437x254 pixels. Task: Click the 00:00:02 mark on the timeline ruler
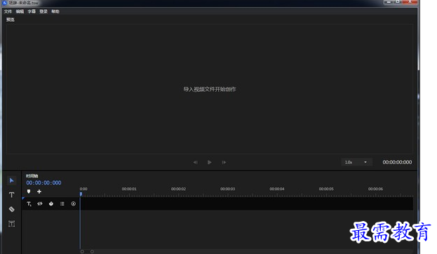(x=178, y=189)
